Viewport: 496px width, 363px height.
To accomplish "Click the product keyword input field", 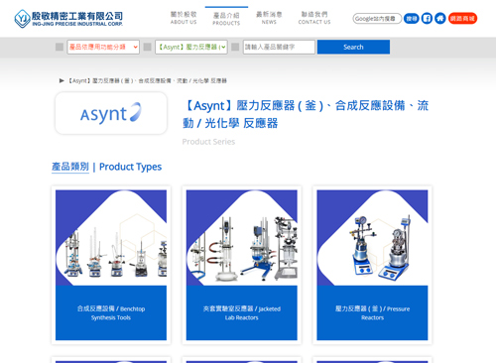I will tap(279, 47).
